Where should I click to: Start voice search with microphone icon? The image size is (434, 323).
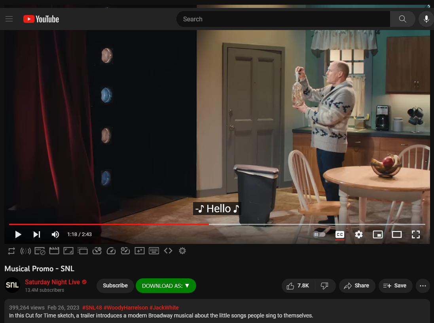pos(426,19)
